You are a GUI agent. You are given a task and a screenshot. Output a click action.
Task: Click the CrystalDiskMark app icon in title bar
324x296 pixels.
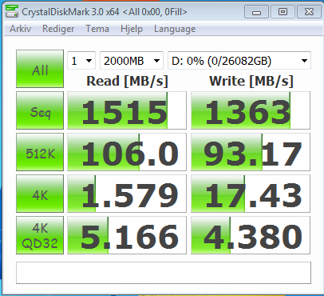tap(12, 11)
